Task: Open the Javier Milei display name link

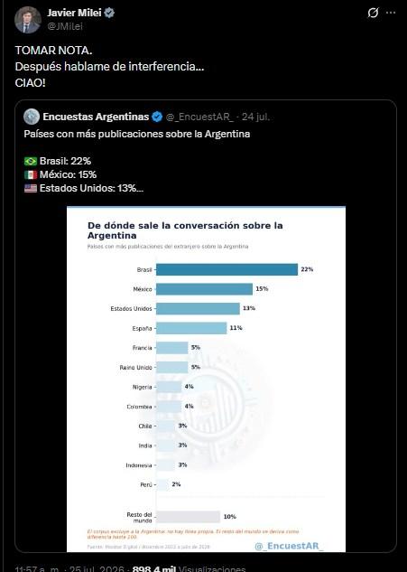Action: 74,13
